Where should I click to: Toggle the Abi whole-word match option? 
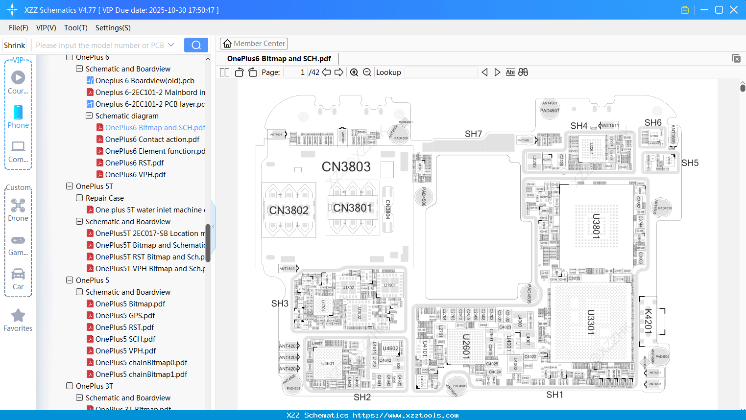tap(510, 72)
